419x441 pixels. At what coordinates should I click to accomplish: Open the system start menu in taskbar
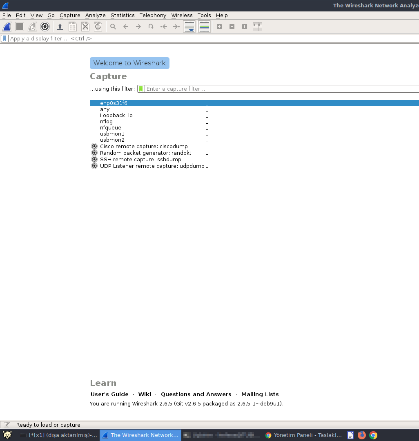7,435
